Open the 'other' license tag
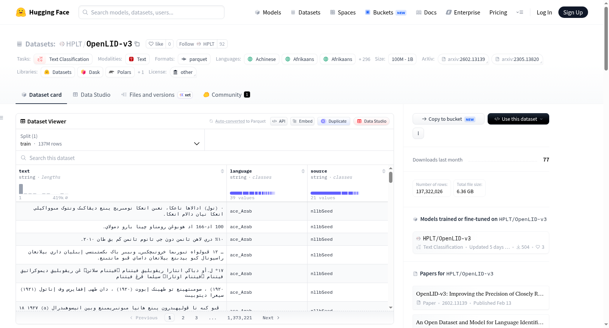Image resolution: width=609 pixels, height=328 pixels. tap(183, 72)
